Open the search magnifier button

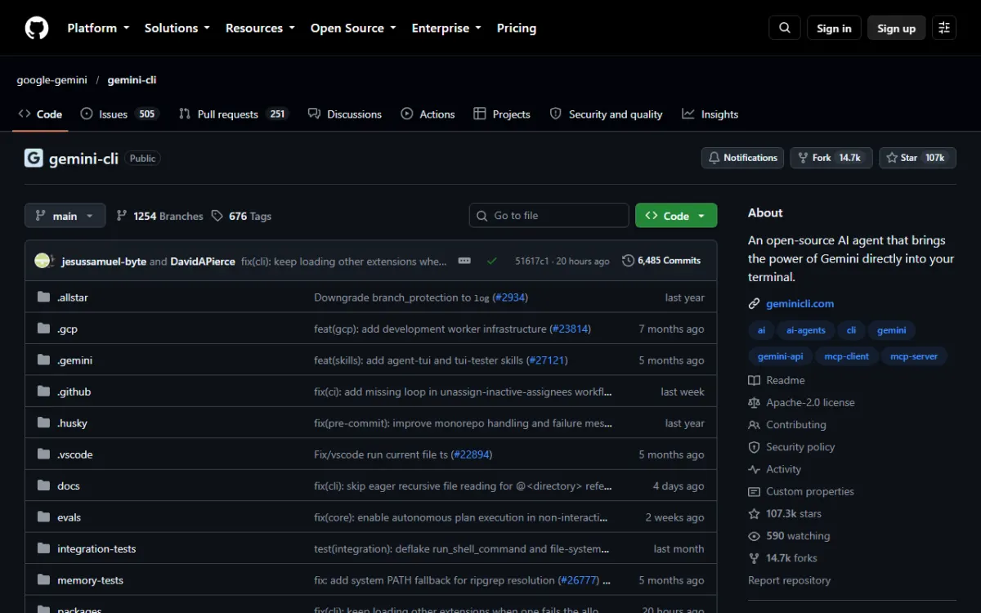pos(785,28)
